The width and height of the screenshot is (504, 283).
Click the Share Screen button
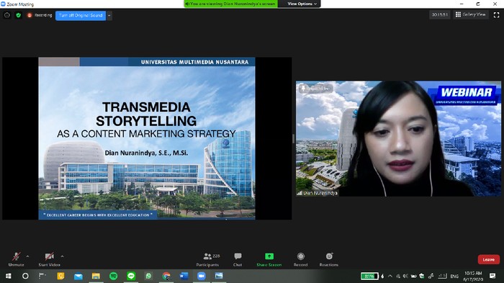click(269, 259)
